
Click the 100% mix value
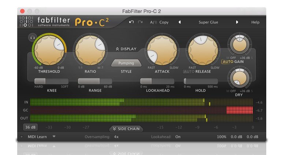tap(222, 137)
